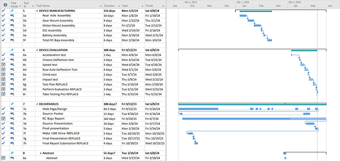
Task: Click the constraint icon for Take Testing Pics REPLACE
Action: pyautogui.click(x=3, y=94)
